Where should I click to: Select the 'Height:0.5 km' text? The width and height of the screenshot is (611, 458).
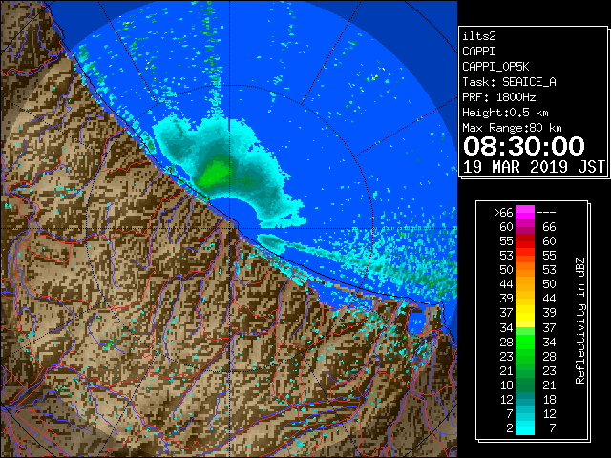coord(505,113)
